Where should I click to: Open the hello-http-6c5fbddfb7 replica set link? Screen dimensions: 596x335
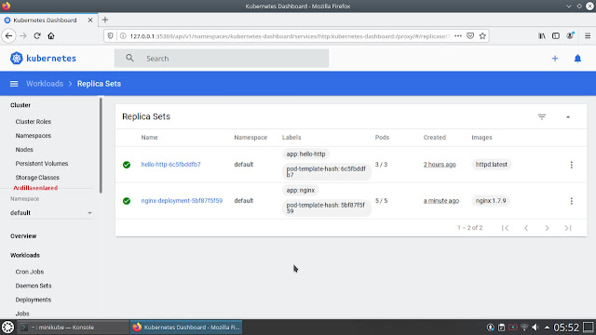(x=170, y=165)
